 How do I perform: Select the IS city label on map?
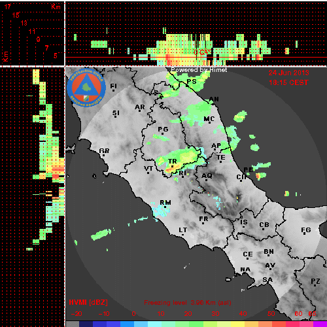pyautogui.click(x=244, y=222)
